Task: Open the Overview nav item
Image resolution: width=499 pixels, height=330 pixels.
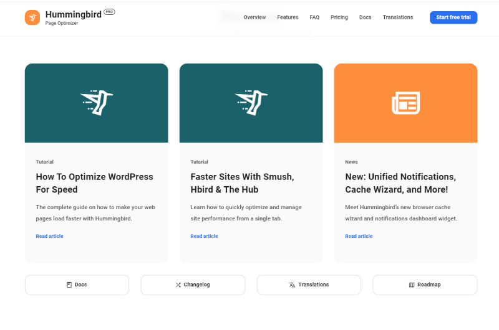Action: coord(254,17)
